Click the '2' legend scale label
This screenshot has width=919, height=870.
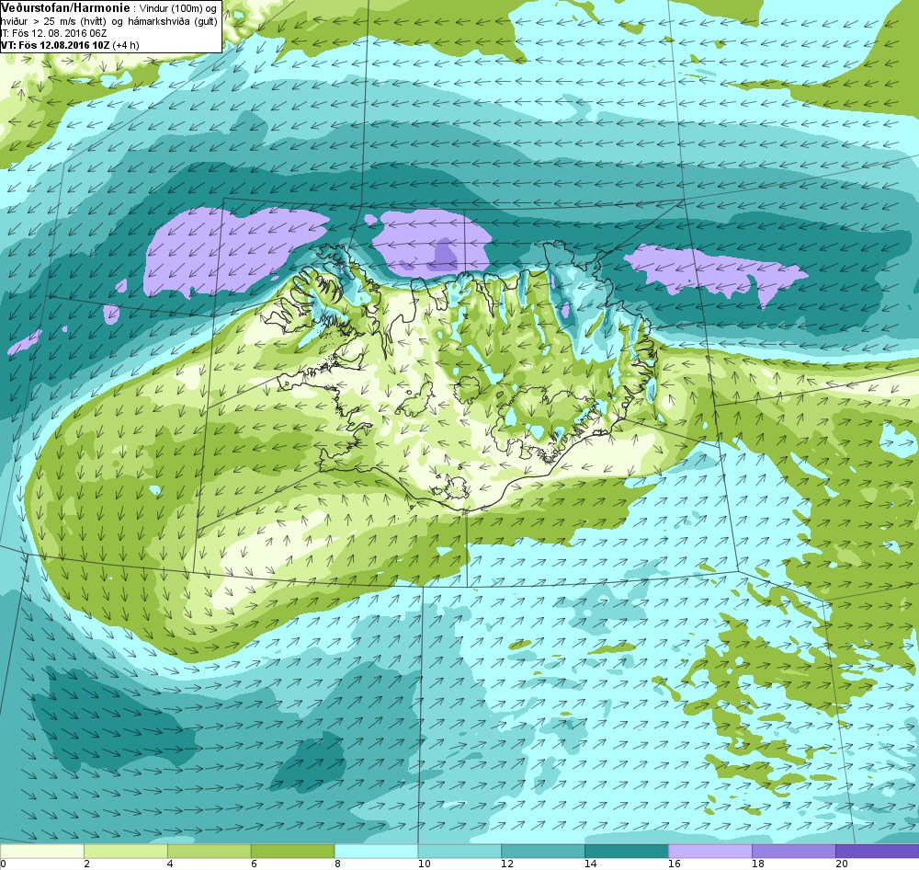click(86, 863)
